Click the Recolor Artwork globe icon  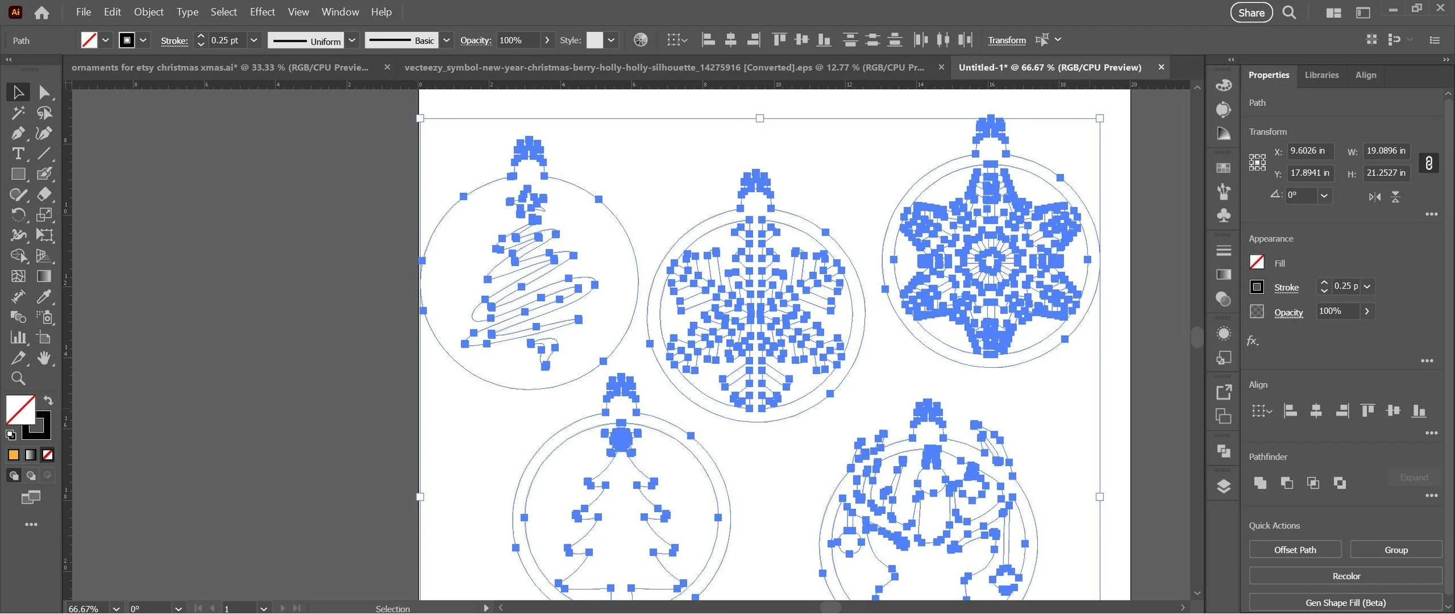pos(640,40)
